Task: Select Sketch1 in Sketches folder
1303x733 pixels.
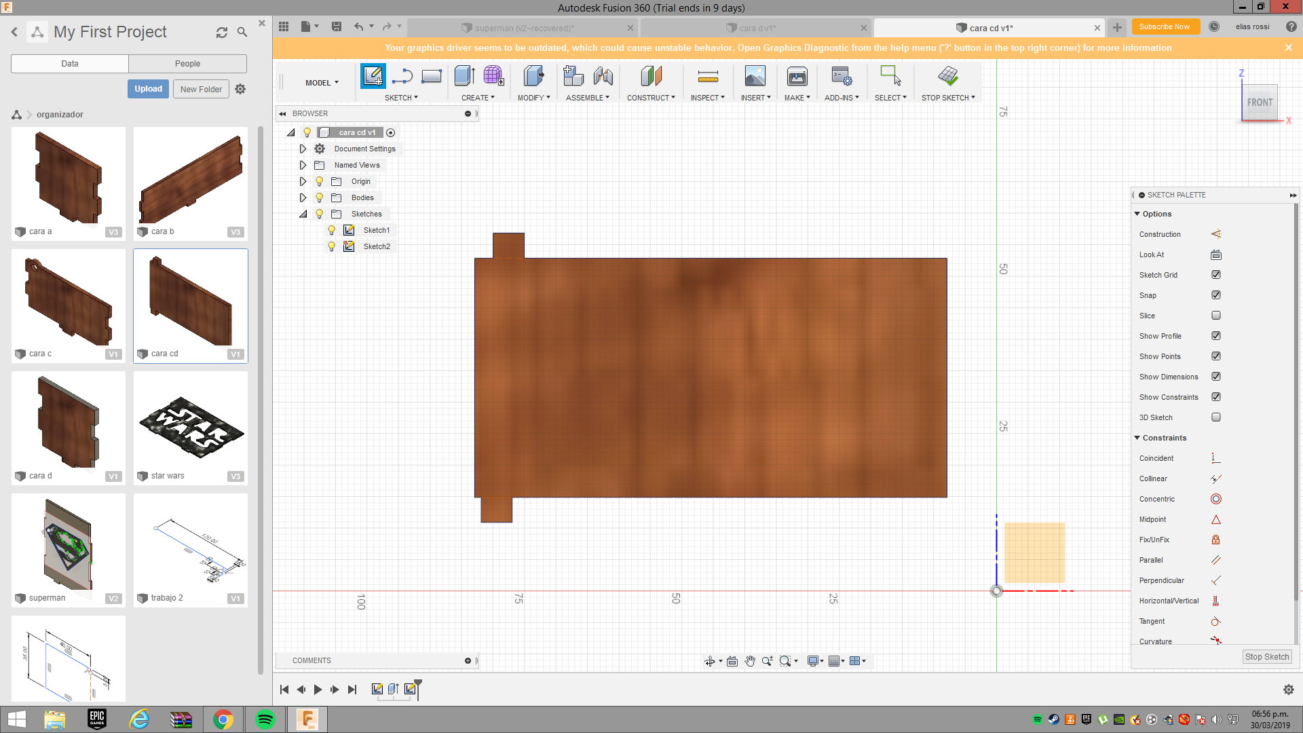Action: 376,230
